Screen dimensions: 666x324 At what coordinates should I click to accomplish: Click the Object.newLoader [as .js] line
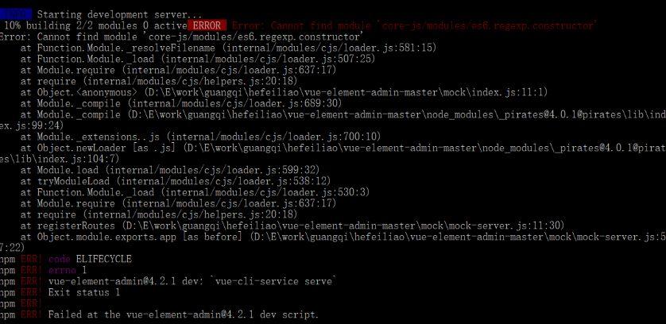point(343,148)
